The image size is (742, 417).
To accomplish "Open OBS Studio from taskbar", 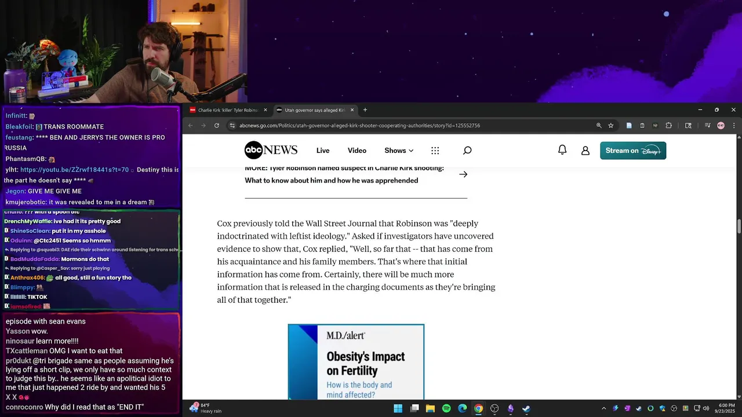I will click(x=494, y=408).
